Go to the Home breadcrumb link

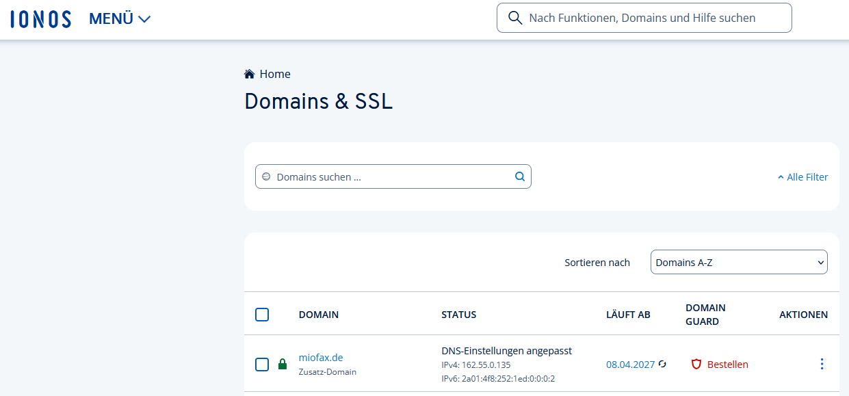click(275, 74)
